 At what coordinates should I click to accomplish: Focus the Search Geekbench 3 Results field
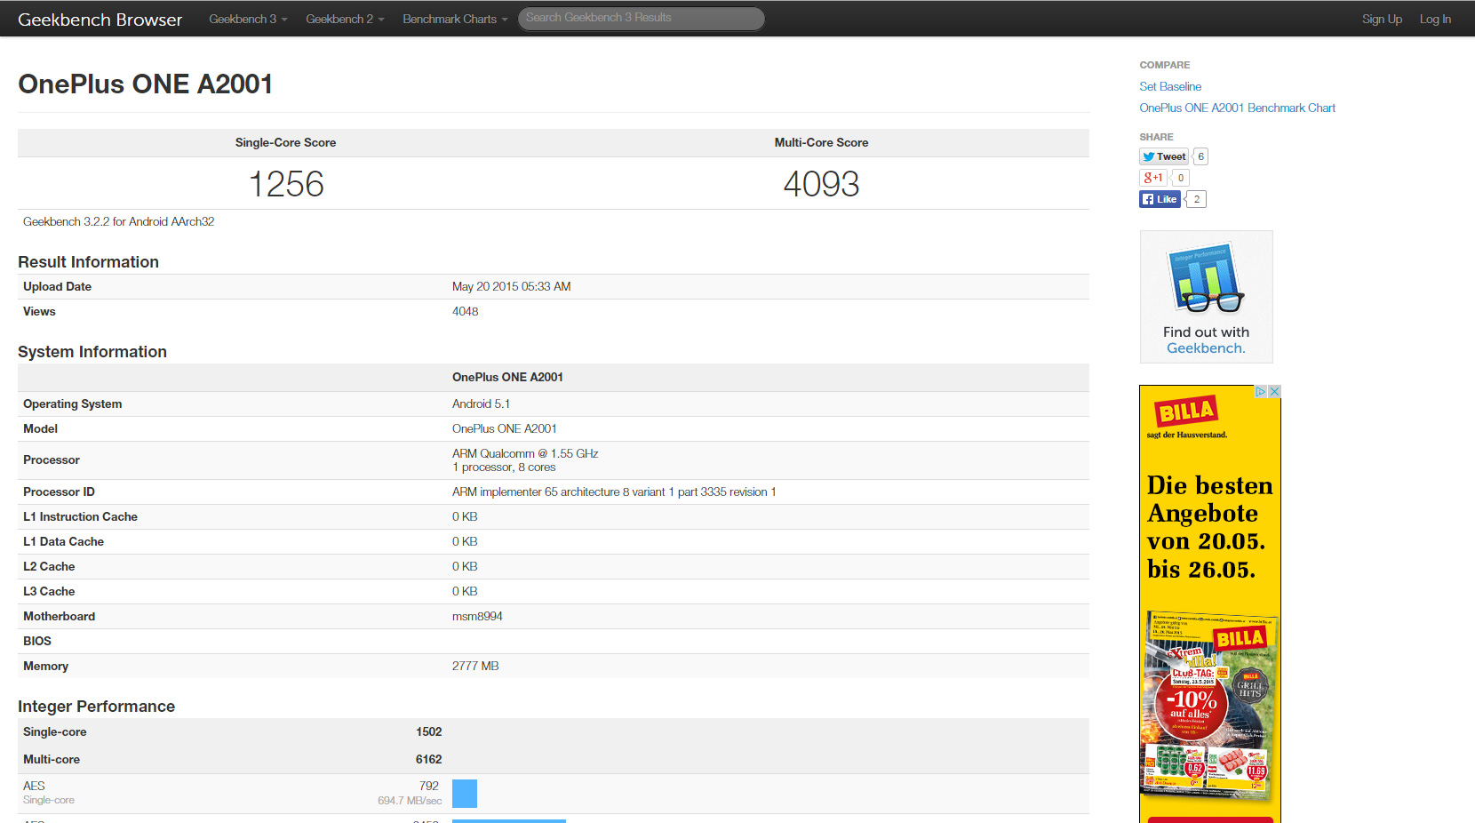click(641, 18)
